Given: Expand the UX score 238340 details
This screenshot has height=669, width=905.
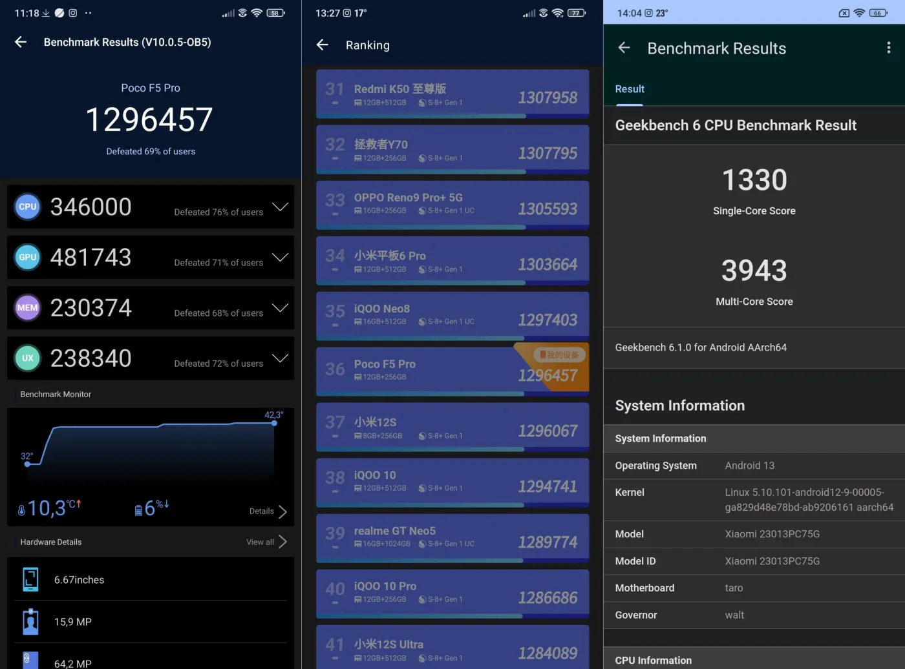Looking at the screenshot, I should coord(280,358).
